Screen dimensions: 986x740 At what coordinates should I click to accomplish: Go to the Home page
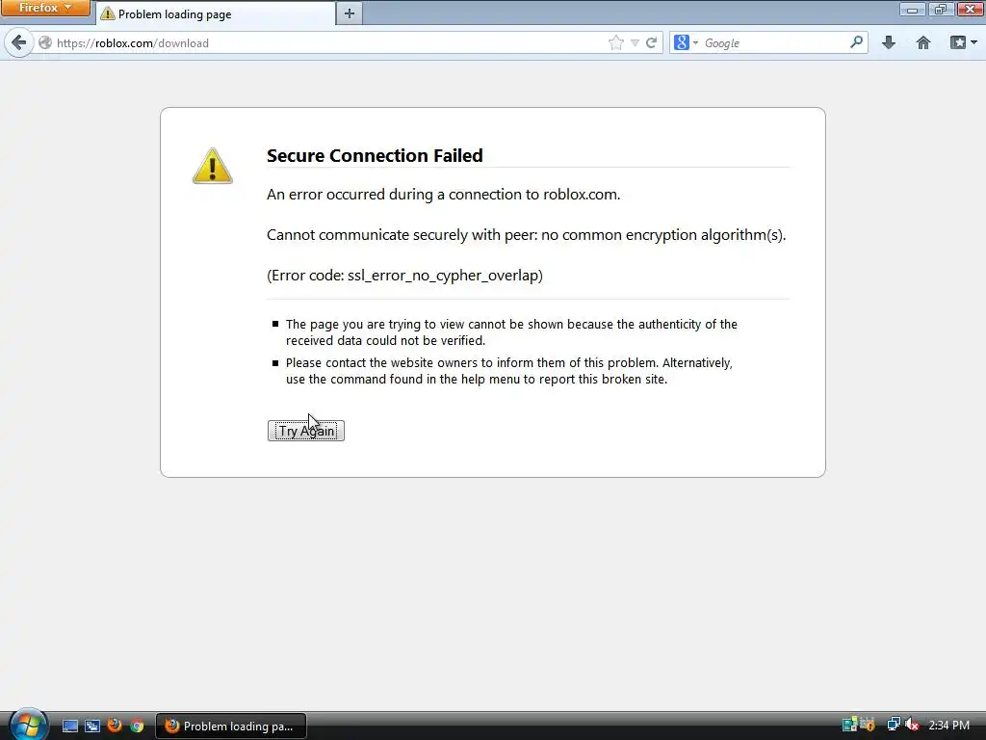click(923, 42)
